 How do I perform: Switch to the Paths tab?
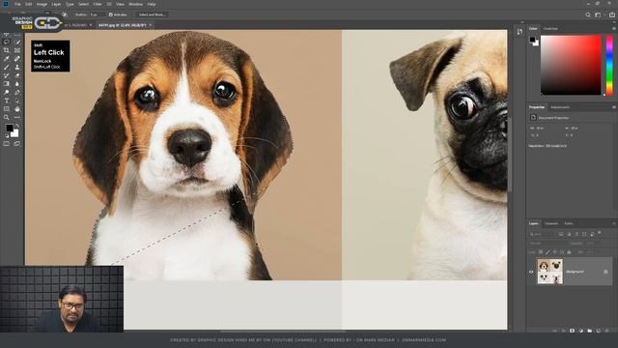[x=569, y=223]
